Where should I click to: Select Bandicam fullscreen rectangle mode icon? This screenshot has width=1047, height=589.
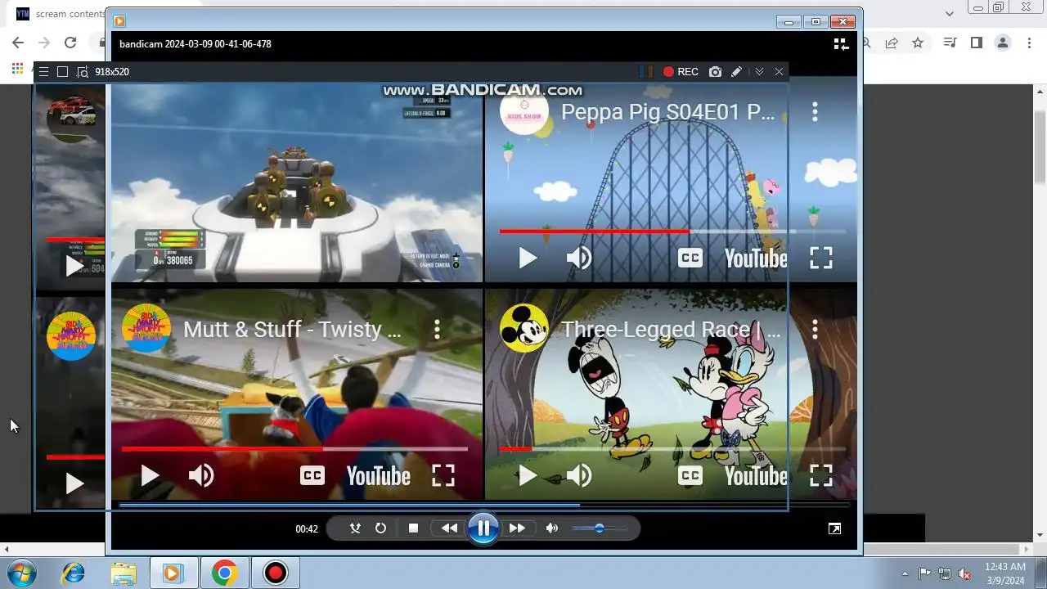(x=62, y=72)
